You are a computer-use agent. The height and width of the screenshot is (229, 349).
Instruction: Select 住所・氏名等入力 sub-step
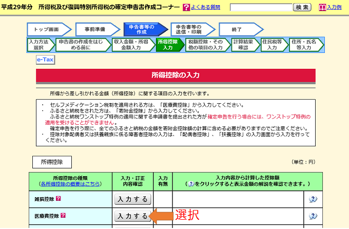click(306, 45)
